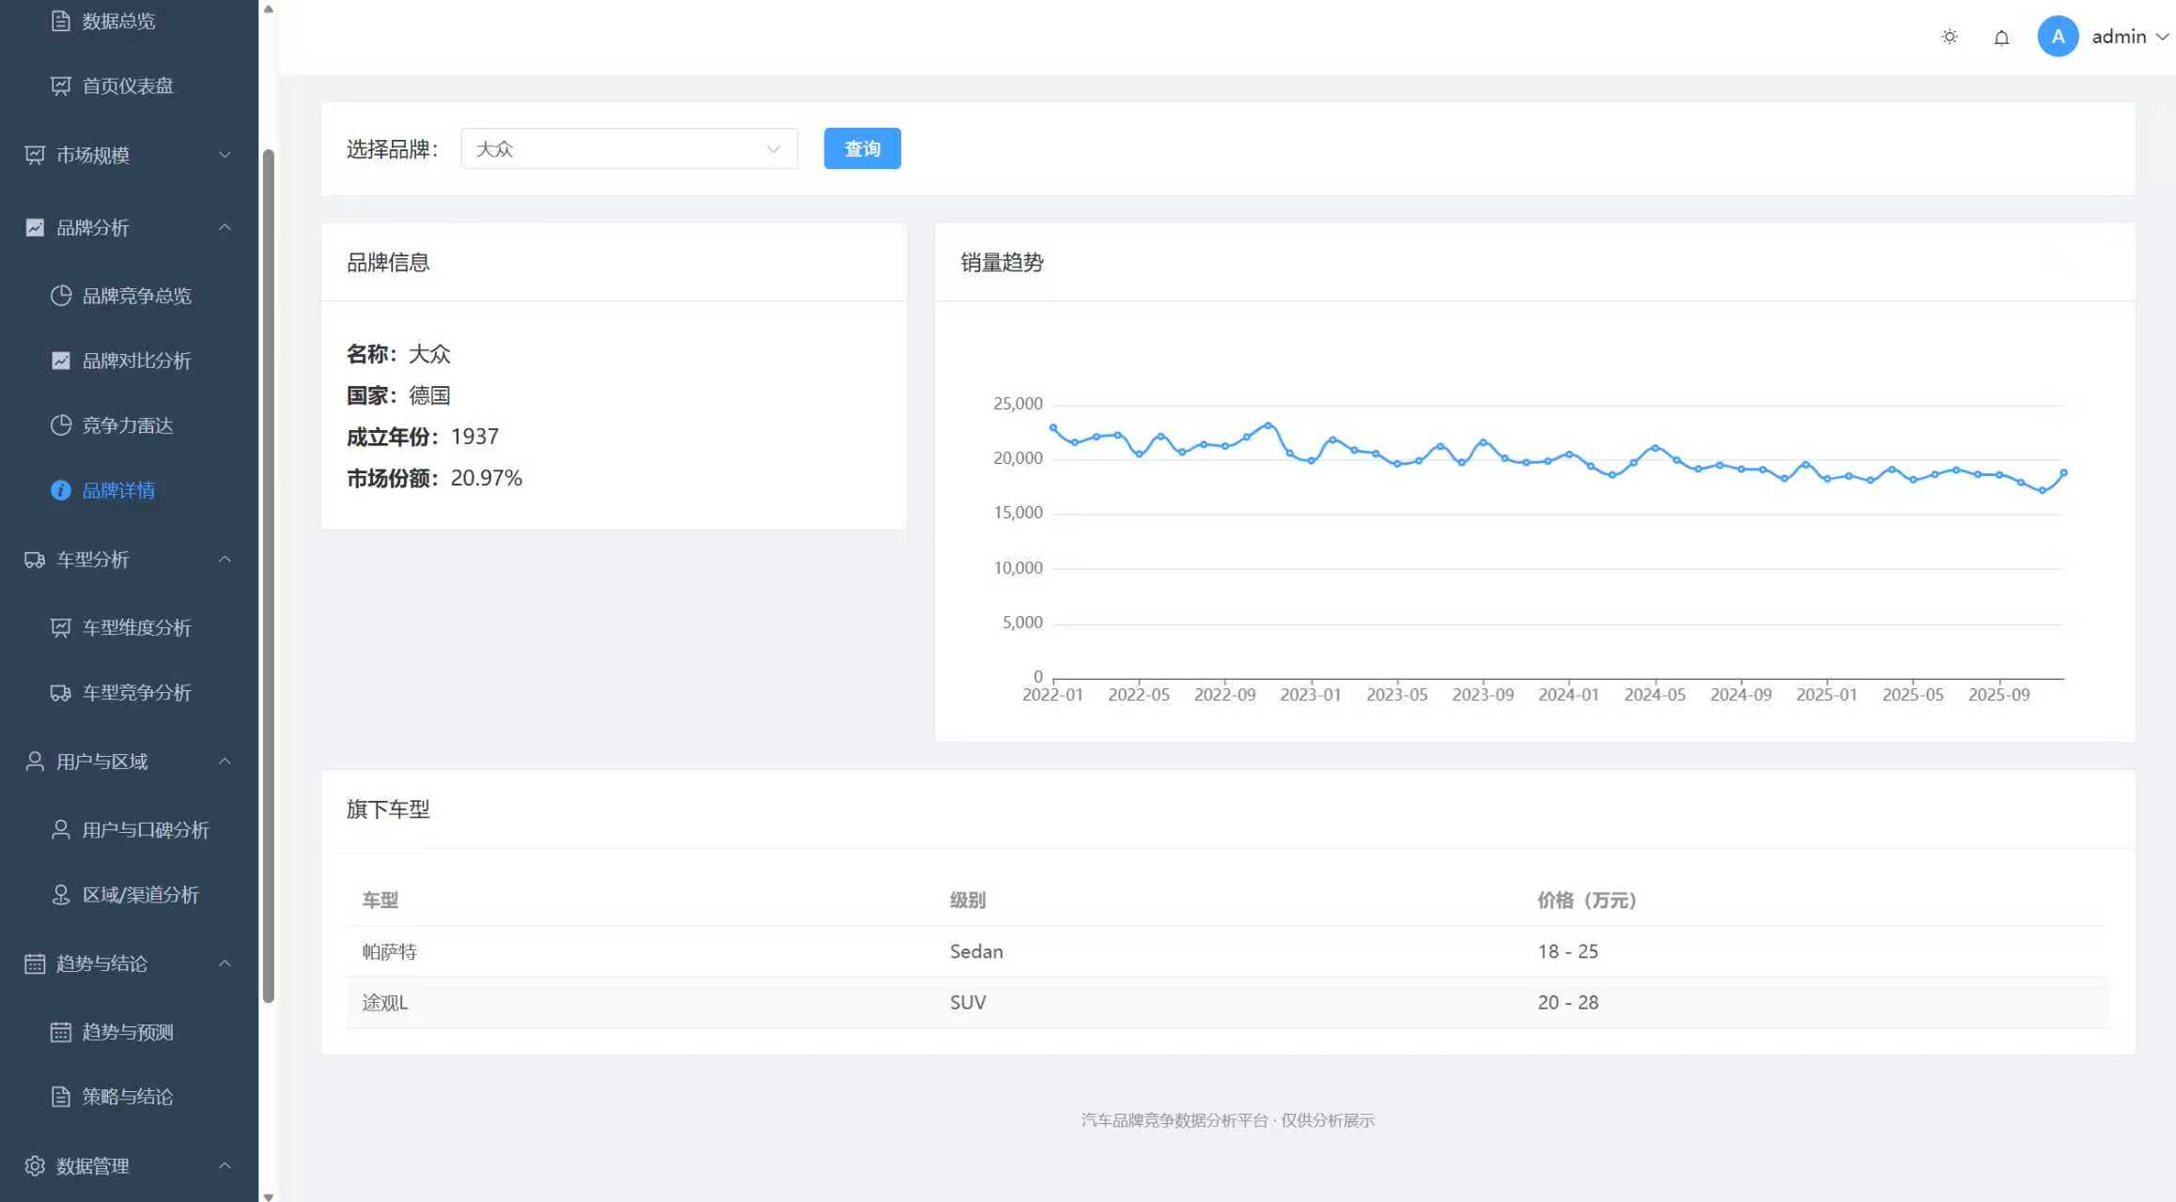2176x1202 pixels.
Task: Click the price cell 18 - 25
Action: 1568,951
